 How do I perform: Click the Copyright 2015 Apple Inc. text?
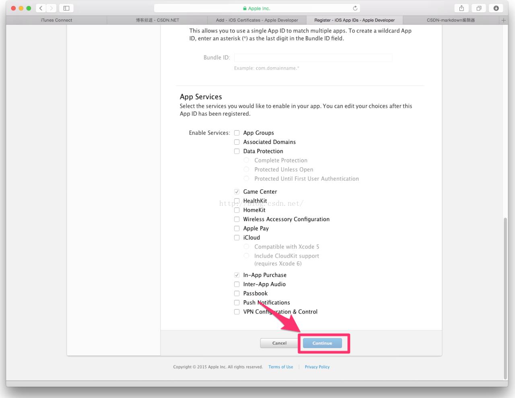[x=218, y=367]
